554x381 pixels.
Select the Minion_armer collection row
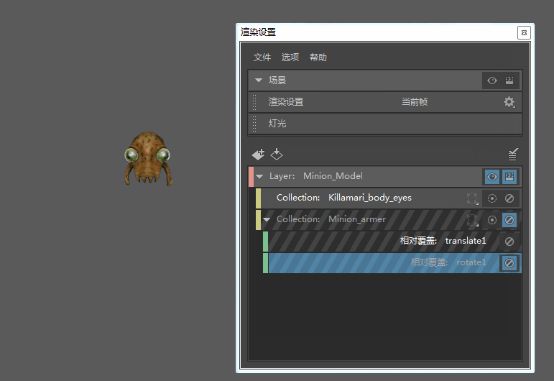(389, 219)
